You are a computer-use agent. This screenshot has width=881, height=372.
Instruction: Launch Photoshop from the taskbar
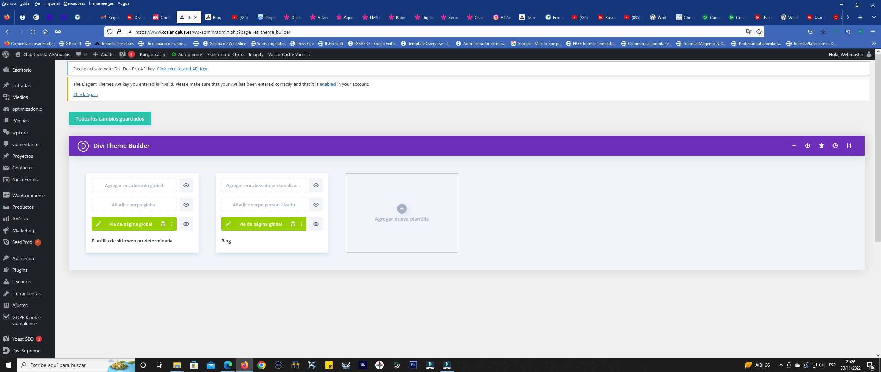[413, 365]
